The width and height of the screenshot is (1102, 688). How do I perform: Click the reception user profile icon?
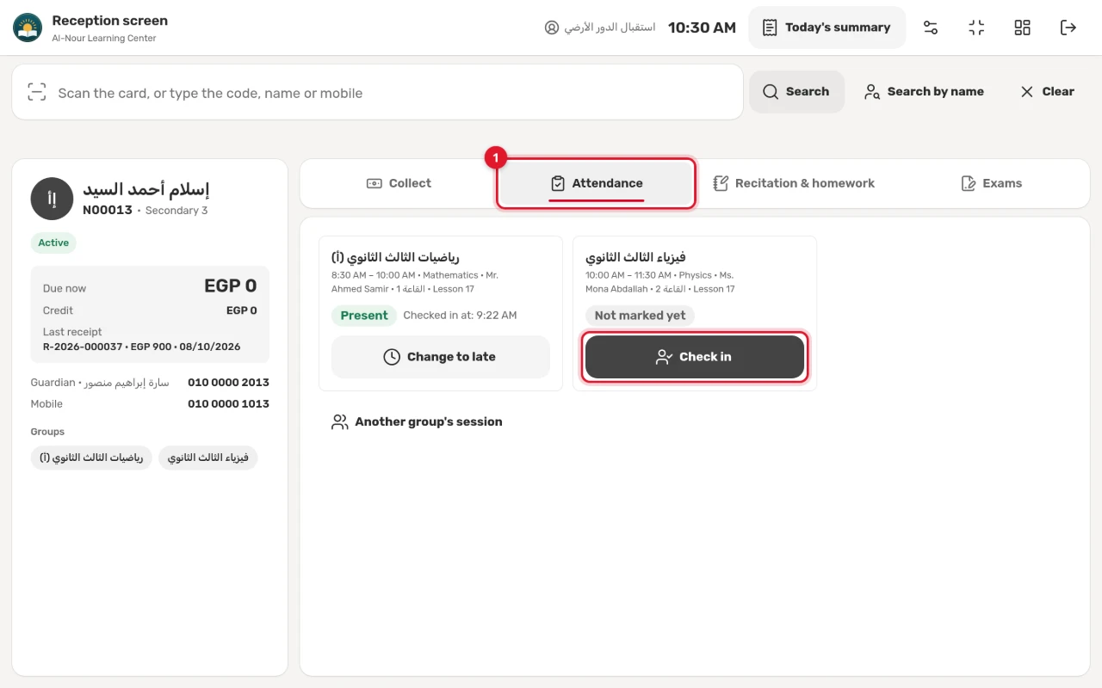click(552, 28)
